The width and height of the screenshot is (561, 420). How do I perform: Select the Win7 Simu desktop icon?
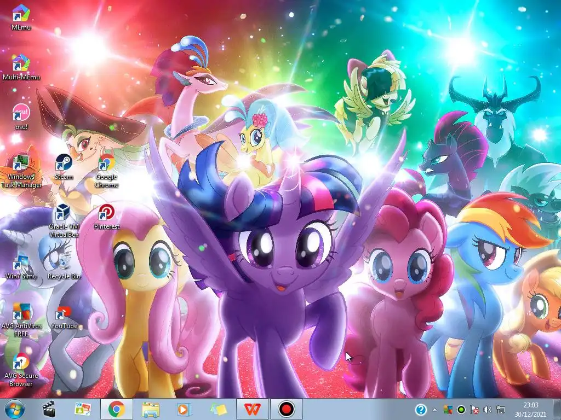click(21, 266)
